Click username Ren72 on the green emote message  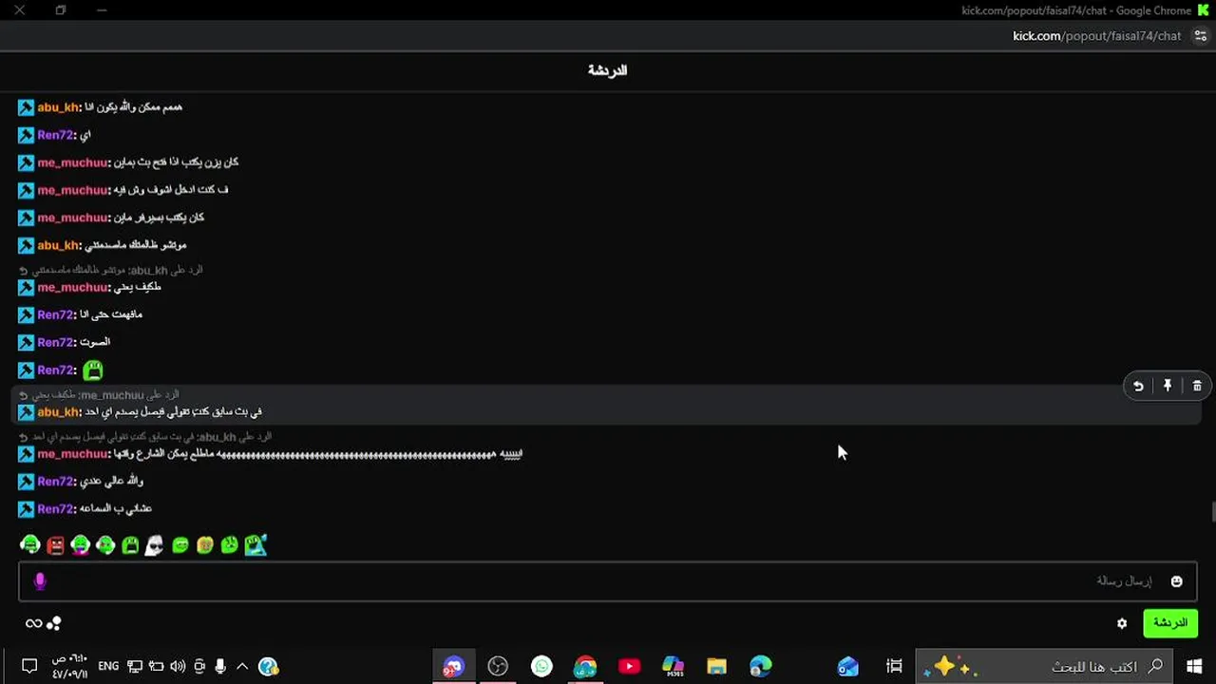(56, 370)
